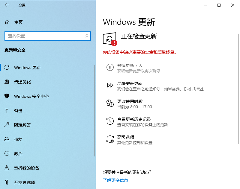Click the 传递优化 sidebar icon
This screenshot has height=189, width=240.
click(x=7, y=82)
